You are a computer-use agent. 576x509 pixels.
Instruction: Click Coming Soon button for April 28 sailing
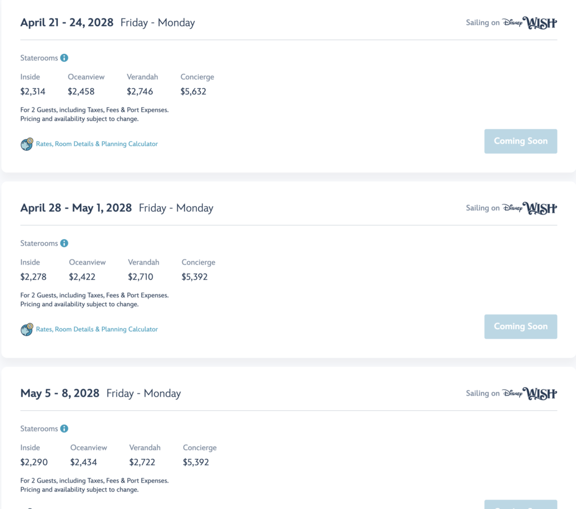pyautogui.click(x=520, y=326)
